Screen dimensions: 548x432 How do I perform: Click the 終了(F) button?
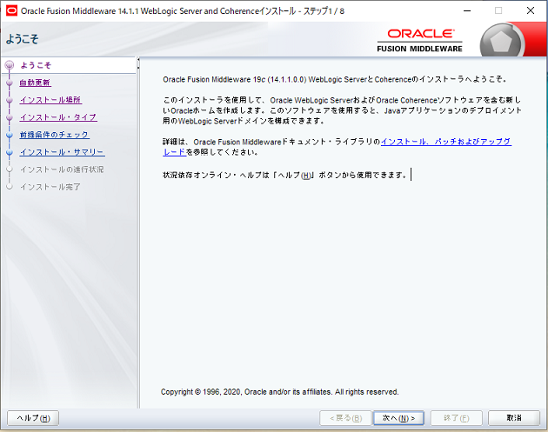tap(457, 418)
